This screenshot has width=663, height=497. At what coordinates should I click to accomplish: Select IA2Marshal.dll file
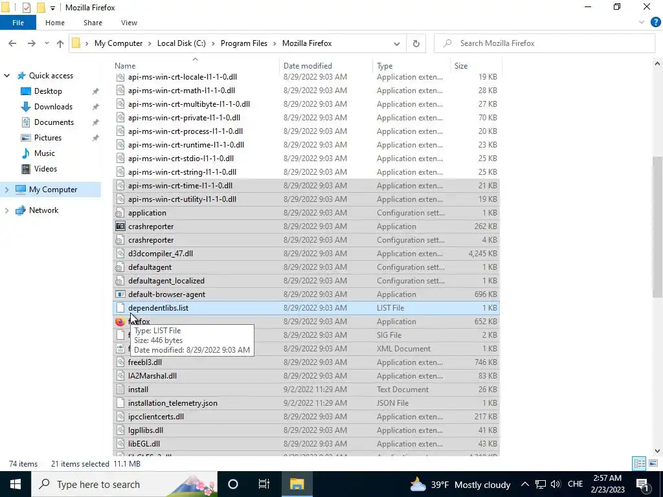coord(306,376)
